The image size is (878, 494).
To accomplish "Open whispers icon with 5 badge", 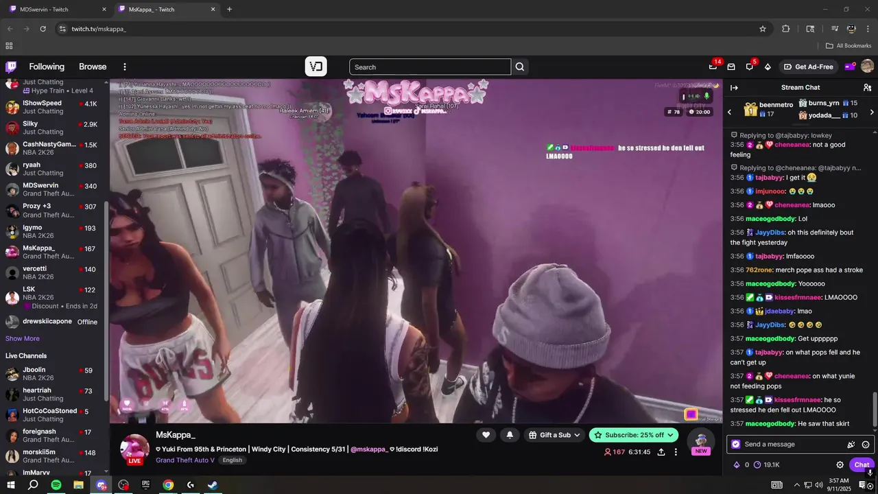I will coord(749,67).
